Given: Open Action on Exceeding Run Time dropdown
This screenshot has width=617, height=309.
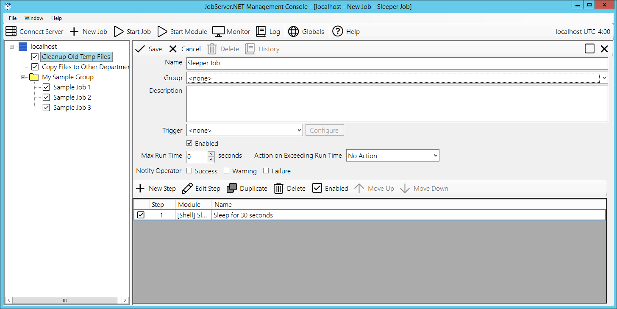Looking at the screenshot, I should [392, 156].
